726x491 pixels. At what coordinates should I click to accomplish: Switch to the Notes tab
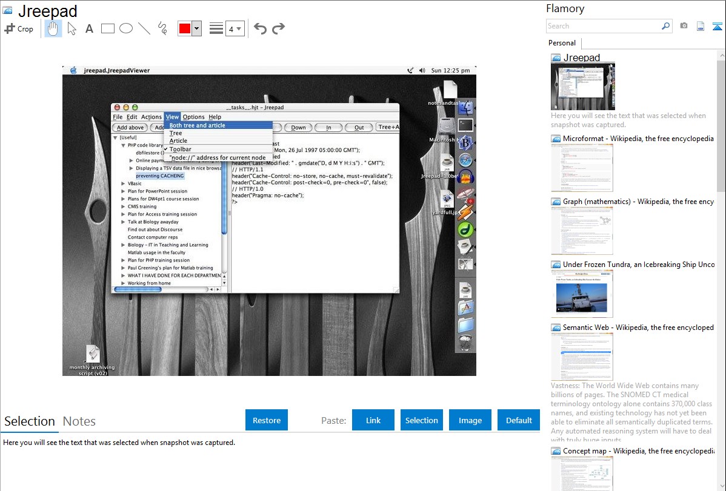coord(79,421)
